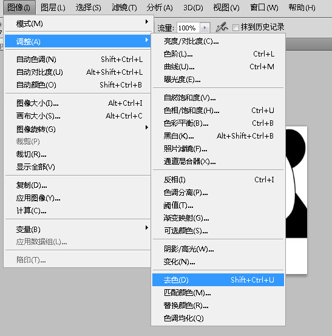Enable the 抹到历史记录 checkbox
The width and height of the screenshot is (332, 336).
pyautogui.click(x=235, y=27)
